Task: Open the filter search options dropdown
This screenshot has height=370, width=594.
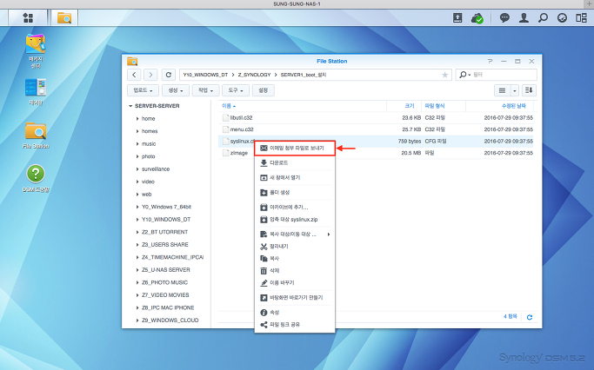Action: (x=465, y=75)
